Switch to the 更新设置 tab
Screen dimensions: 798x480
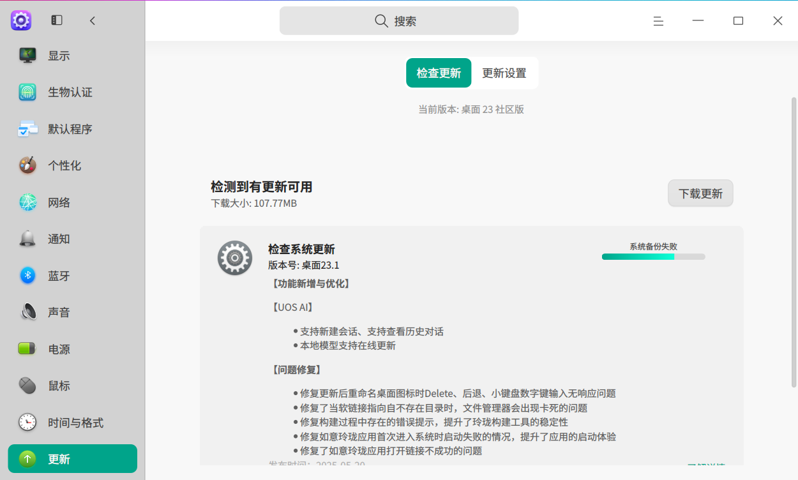click(x=504, y=73)
